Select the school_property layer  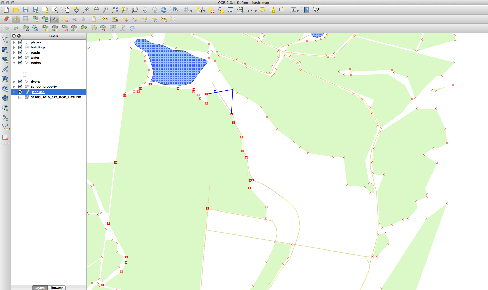44,87
